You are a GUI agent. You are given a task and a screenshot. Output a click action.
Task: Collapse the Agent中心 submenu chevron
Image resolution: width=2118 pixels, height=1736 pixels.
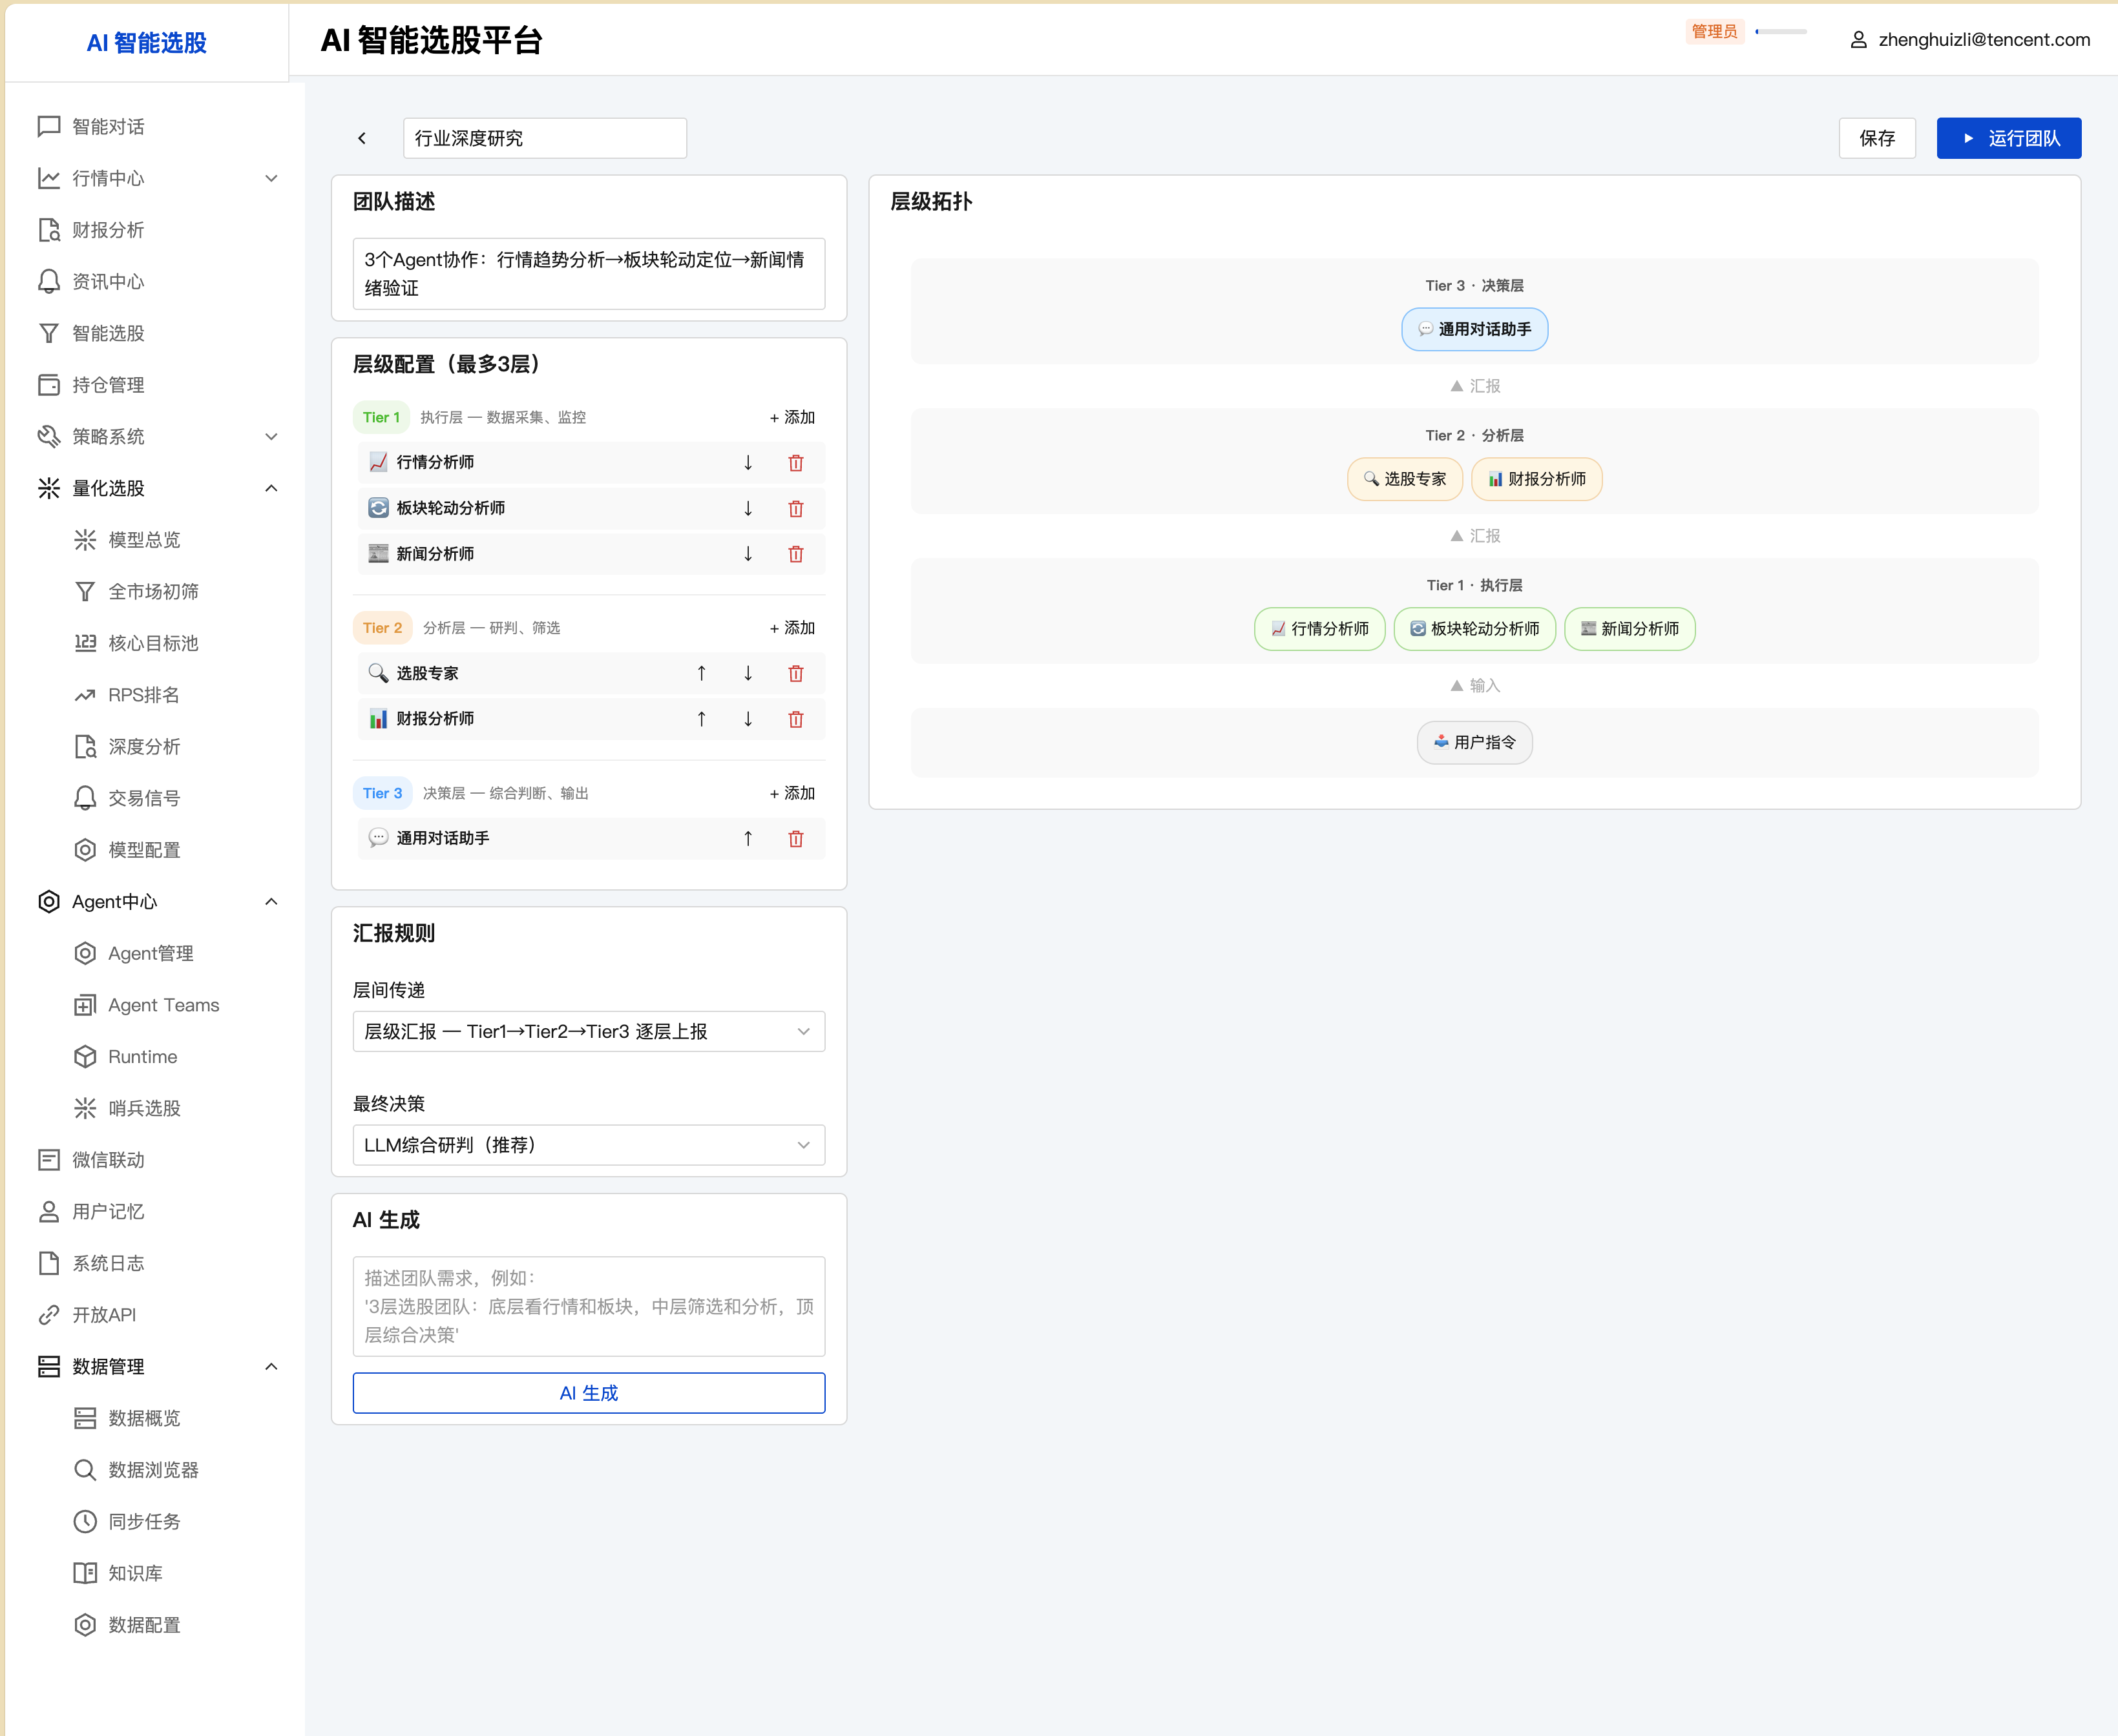point(271,901)
